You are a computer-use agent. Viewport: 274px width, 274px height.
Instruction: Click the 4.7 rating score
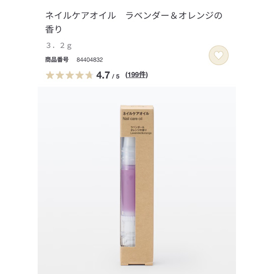(x=103, y=75)
